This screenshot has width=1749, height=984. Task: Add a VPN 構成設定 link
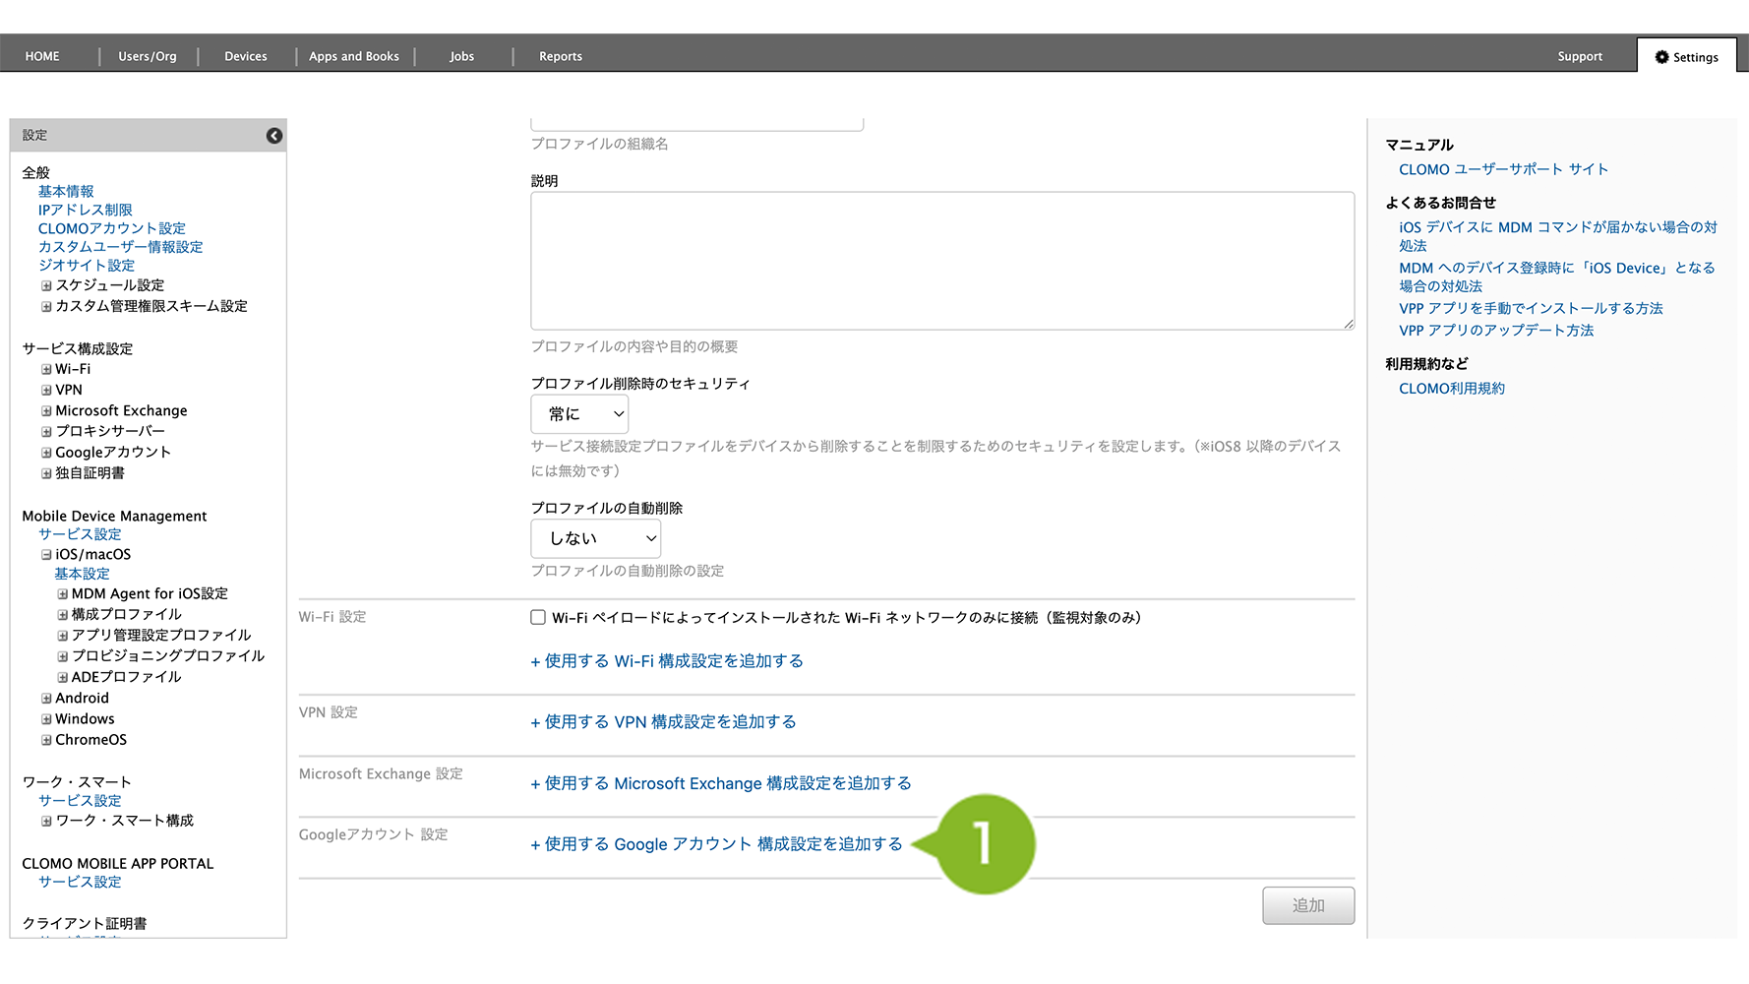point(664,722)
